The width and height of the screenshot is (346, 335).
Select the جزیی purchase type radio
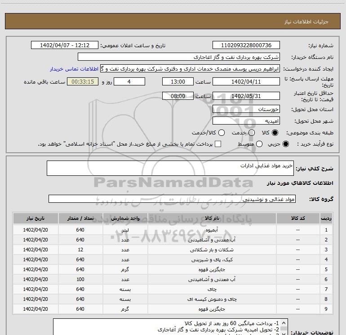tap(285, 144)
